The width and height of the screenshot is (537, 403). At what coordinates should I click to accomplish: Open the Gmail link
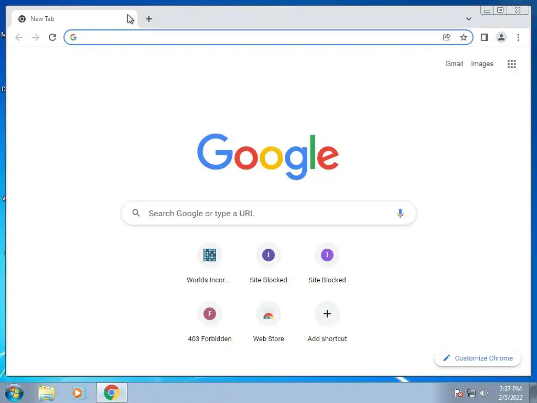point(454,63)
